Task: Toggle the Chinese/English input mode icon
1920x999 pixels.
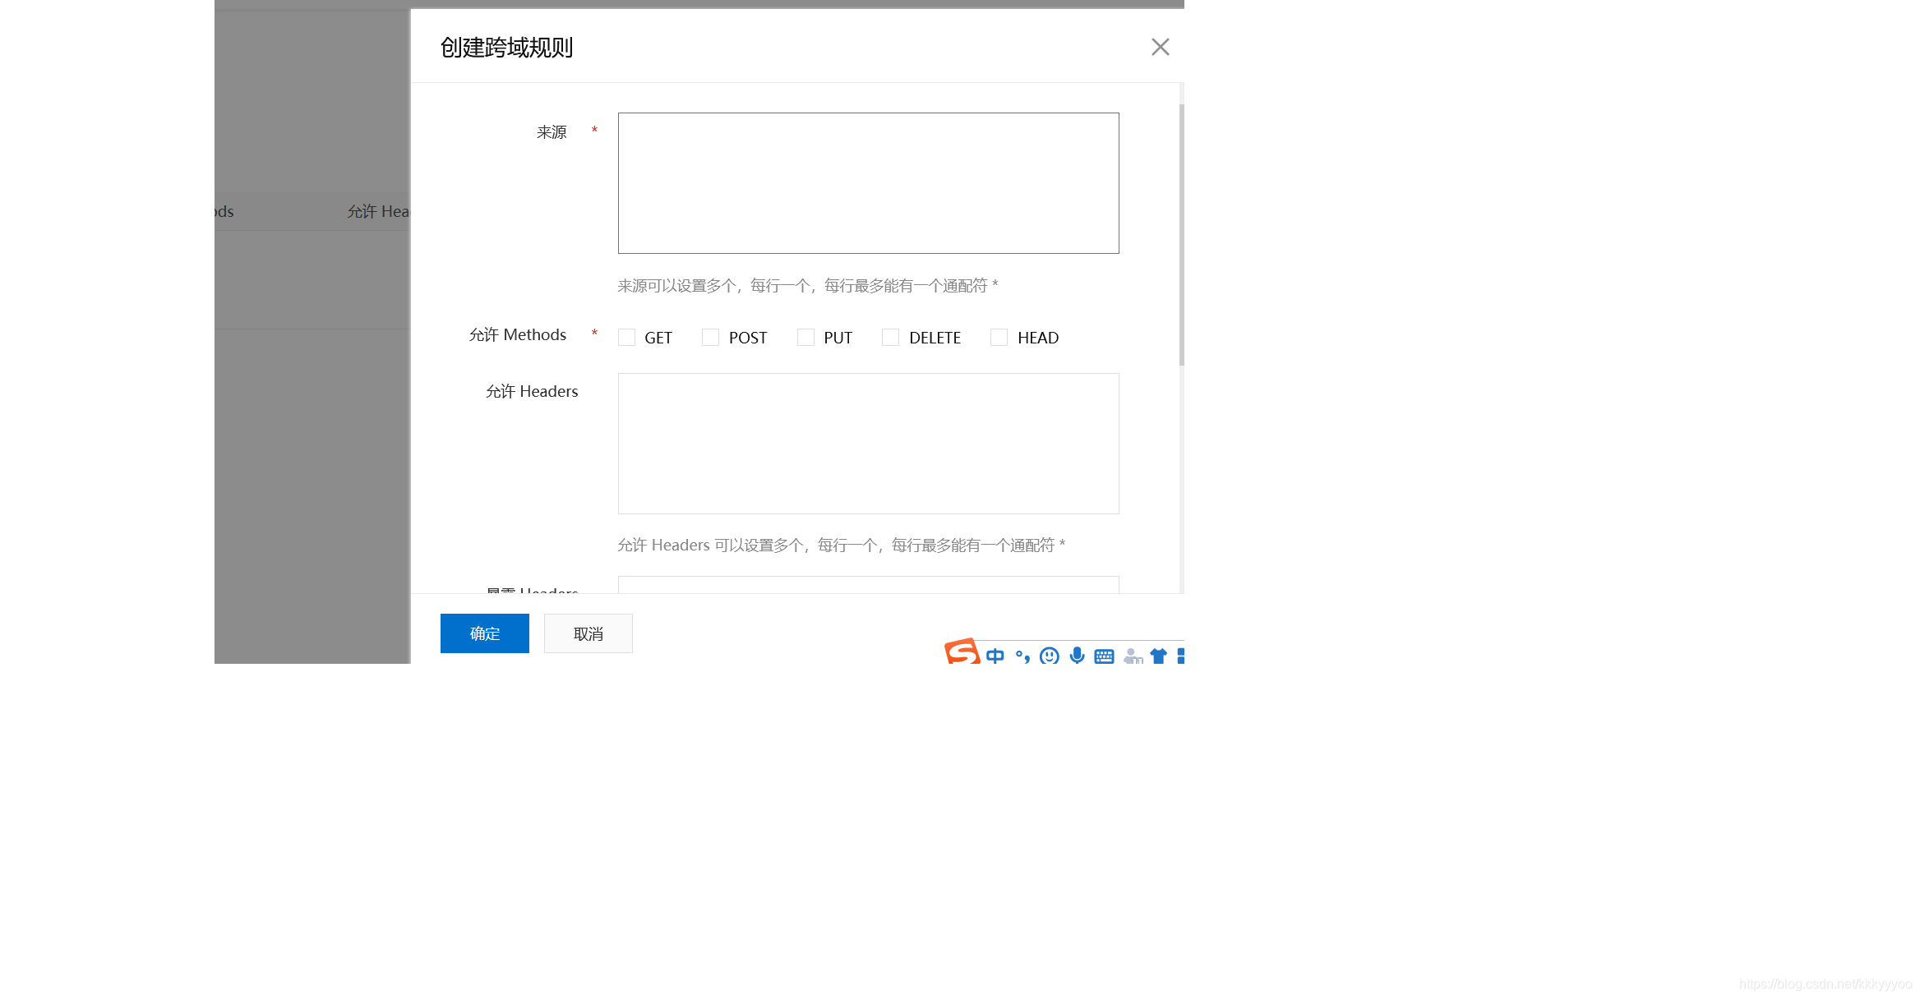Action: [x=995, y=656]
